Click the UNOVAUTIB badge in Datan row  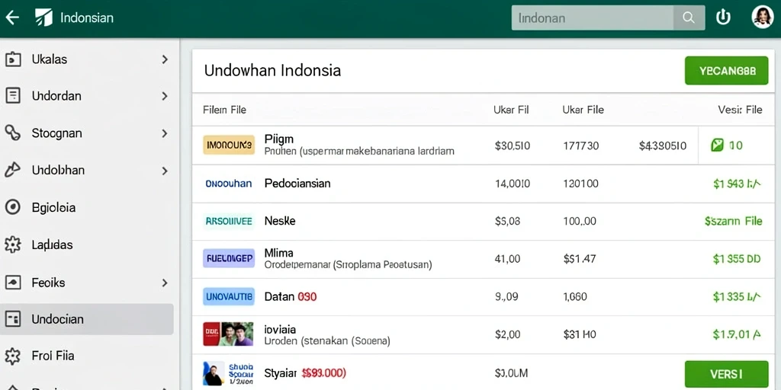point(229,297)
